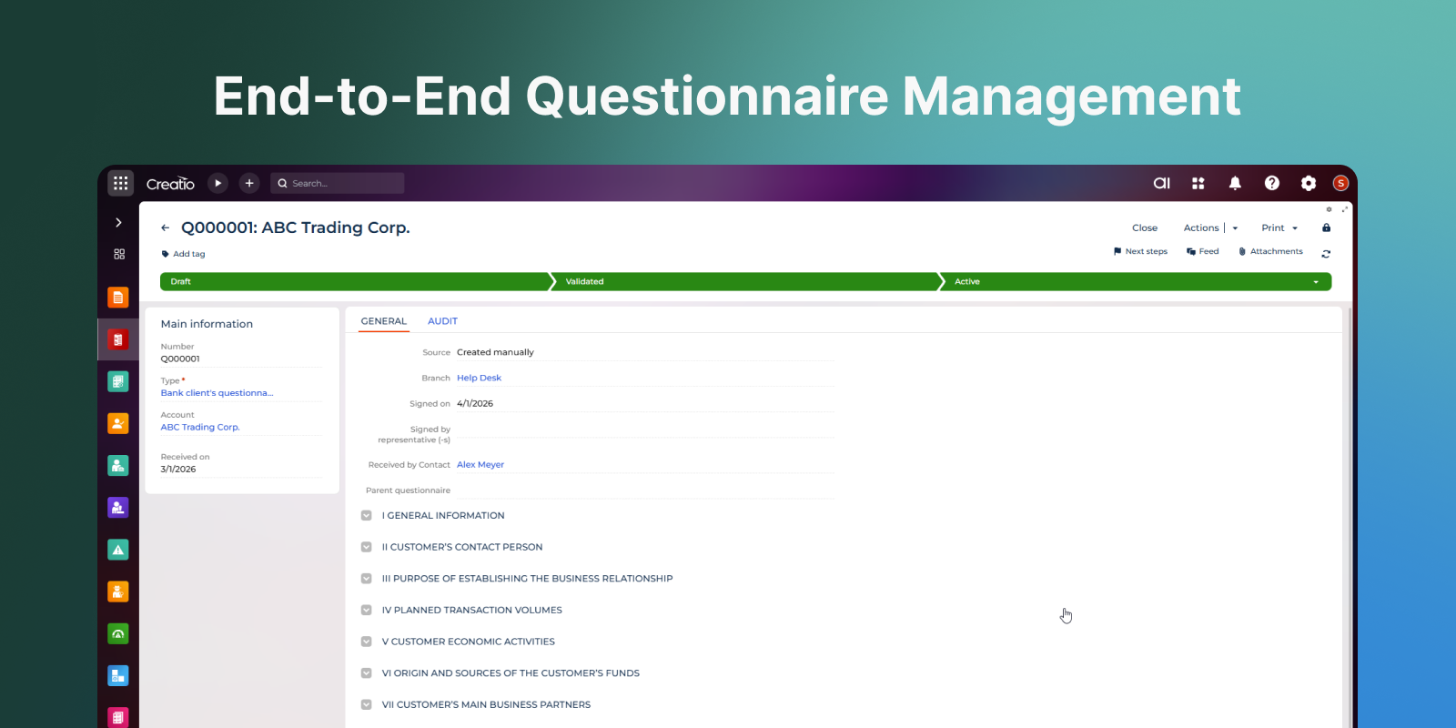The height and width of the screenshot is (728, 1456).
Task: Click the notifications bell icon
Action: pos(1235,183)
